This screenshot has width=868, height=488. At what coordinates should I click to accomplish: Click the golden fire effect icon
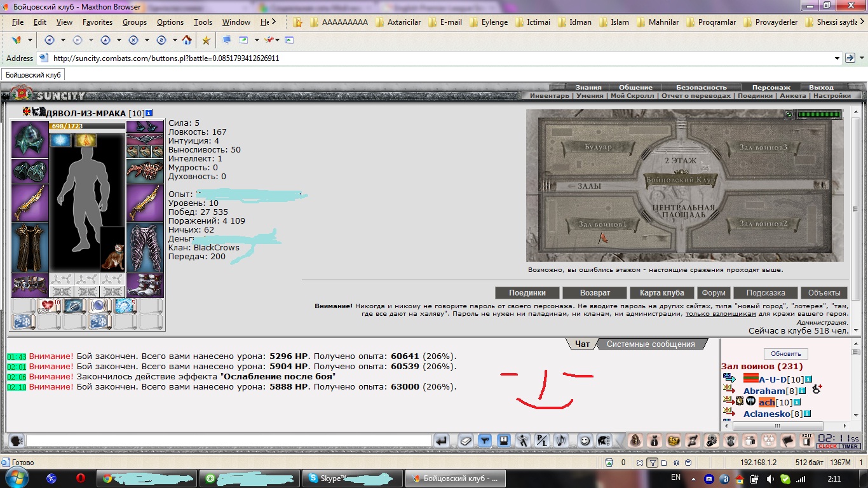click(86, 140)
